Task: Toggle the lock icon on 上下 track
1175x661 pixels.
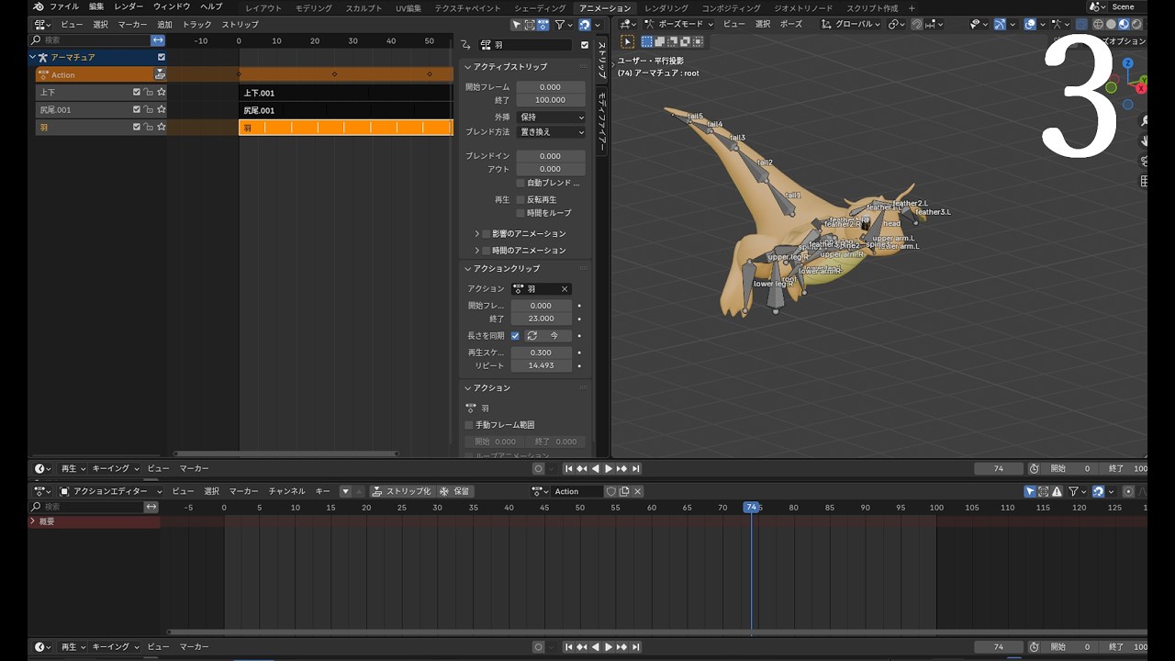Action: coord(149,92)
